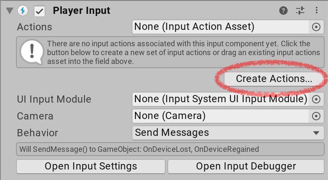Click the UI Input Module object picker
The image size is (328, 180).
coord(316,100)
